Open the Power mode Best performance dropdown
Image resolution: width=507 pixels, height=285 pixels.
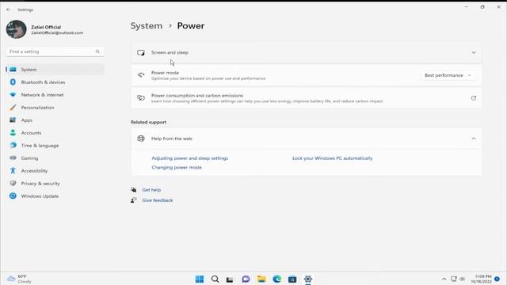point(448,75)
